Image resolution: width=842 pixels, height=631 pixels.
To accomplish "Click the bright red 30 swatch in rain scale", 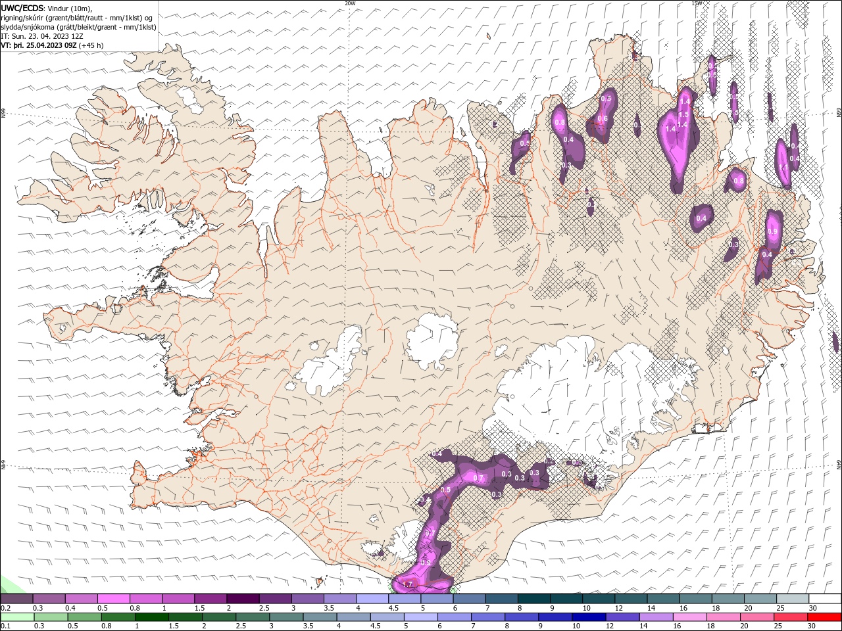I will click(x=825, y=617).
